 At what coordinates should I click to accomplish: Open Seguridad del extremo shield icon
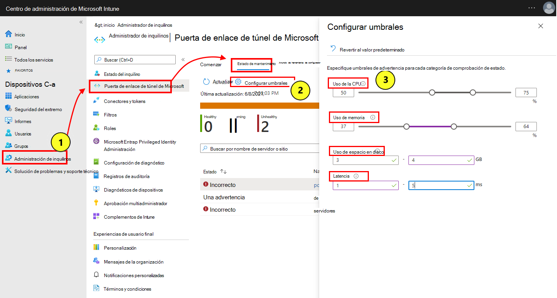9,109
